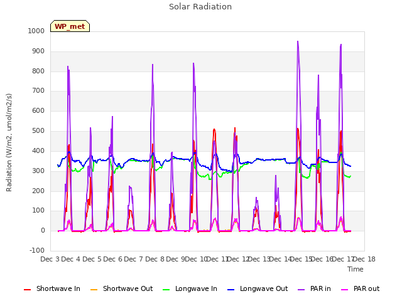Click the 1000 y-axis tick label
402x301 pixels.
pos(36,31)
